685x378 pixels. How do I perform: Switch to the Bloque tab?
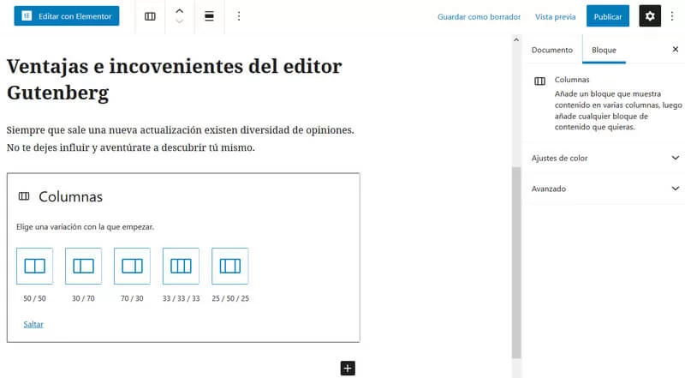click(604, 50)
